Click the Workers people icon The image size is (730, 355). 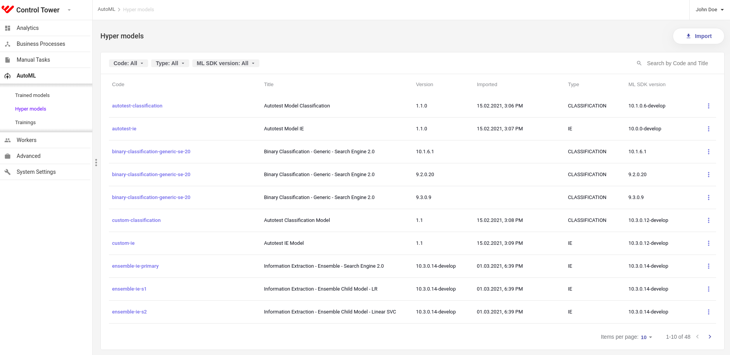[7, 140]
